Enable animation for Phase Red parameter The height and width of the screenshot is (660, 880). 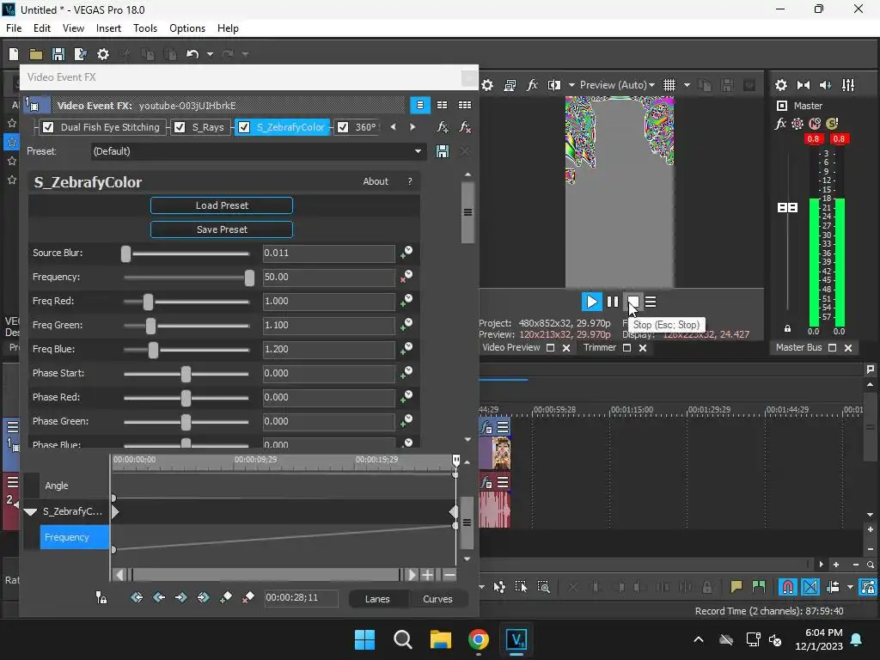pos(406,397)
